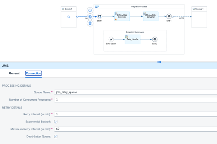Delete the JMS connection with the trash icon
217x144 pixels.
(90, 23)
